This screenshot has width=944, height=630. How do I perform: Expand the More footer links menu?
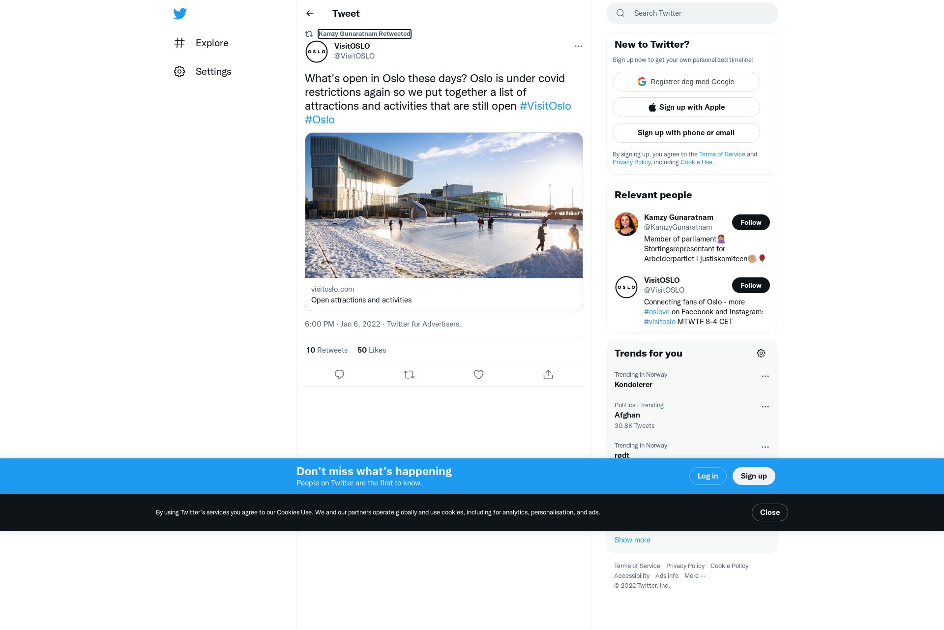[695, 576]
